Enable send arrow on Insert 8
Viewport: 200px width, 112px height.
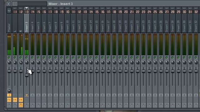pyautogui.click(x=56, y=95)
